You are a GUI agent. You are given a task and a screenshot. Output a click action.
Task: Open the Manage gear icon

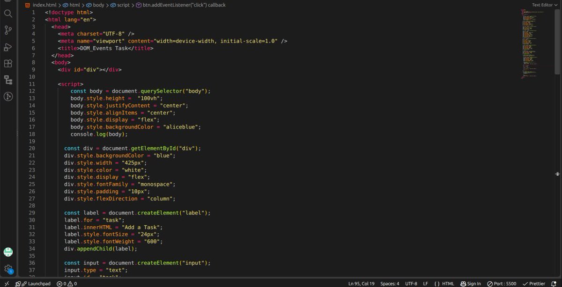click(x=8, y=269)
